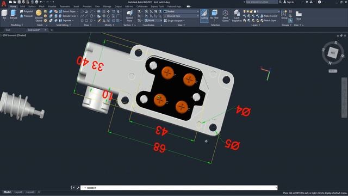The height and width of the screenshot is (196, 348).
Task: Select the Section Plane tool
Action: tap(129, 16)
